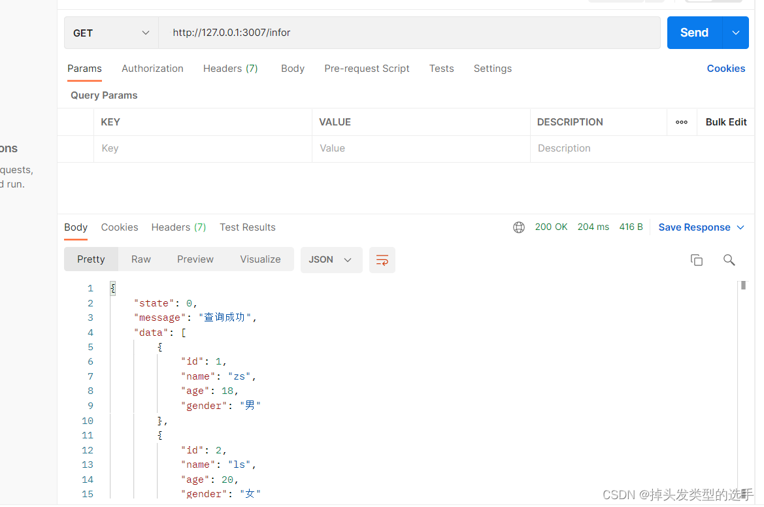The image size is (764, 507).
Task: Open the JSON response format dropdown
Action: (x=331, y=259)
